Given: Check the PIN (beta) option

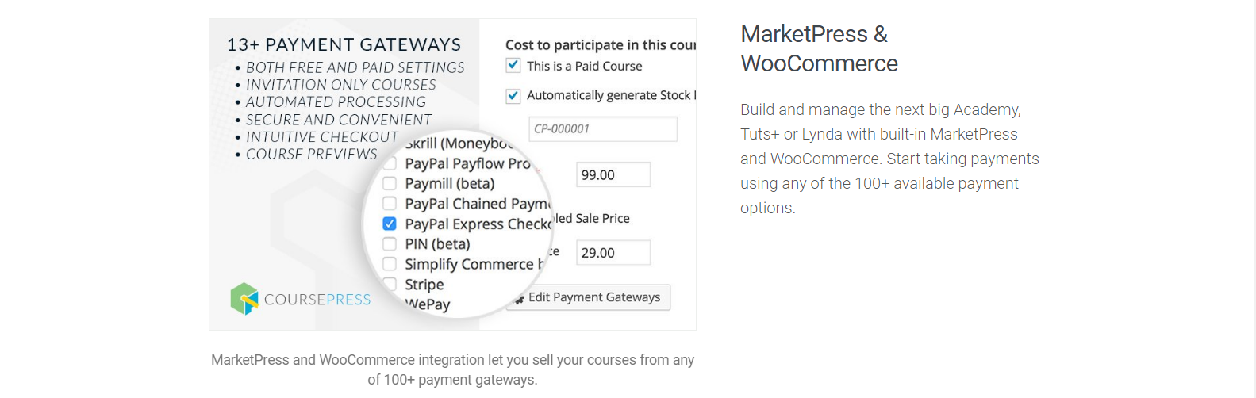Looking at the screenshot, I should pos(390,243).
